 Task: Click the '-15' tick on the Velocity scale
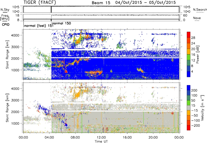(195, 110)
